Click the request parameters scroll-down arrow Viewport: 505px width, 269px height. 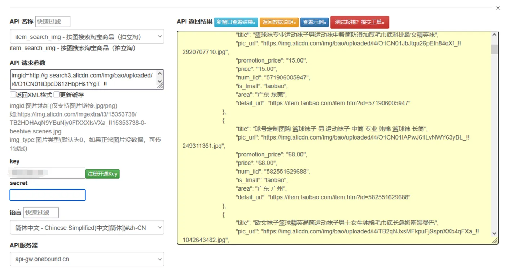(160, 82)
